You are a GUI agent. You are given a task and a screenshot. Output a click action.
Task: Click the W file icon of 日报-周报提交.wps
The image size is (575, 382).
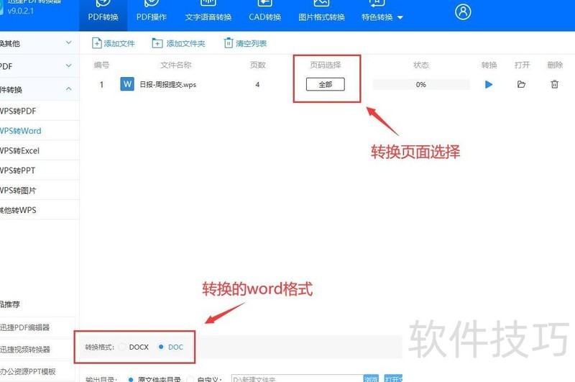coord(127,84)
